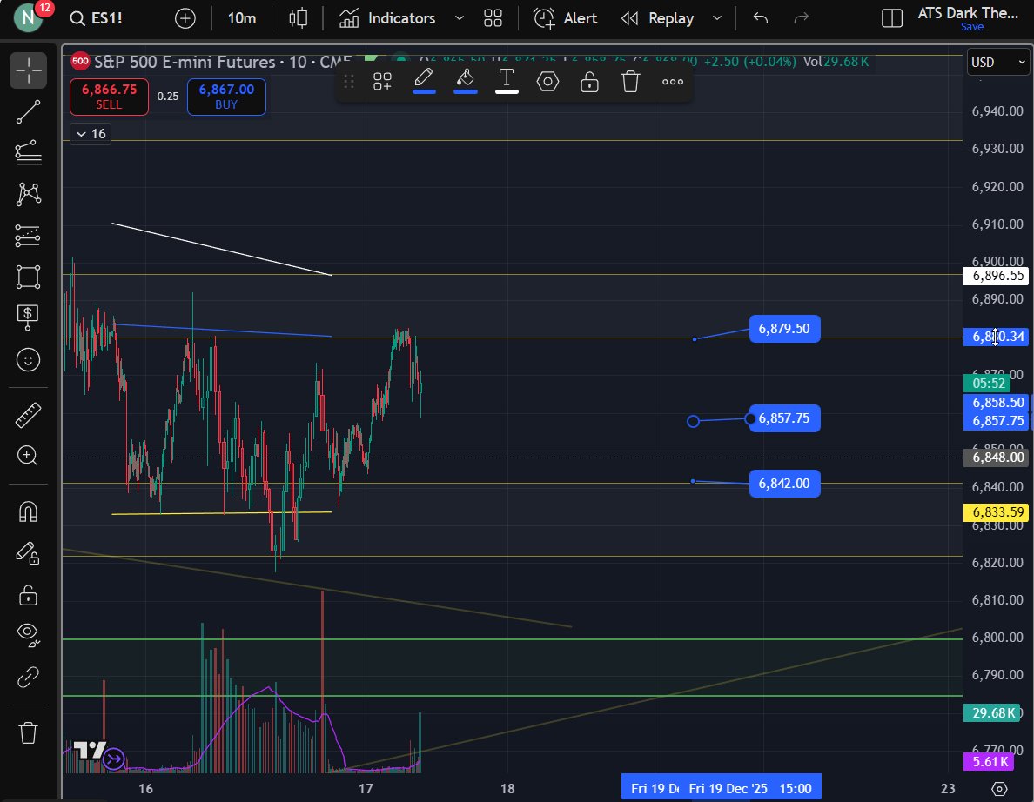Viewport: 1034px width, 802px height.
Task: Open the USD currency dropdown
Action: pyautogui.click(x=997, y=62)
